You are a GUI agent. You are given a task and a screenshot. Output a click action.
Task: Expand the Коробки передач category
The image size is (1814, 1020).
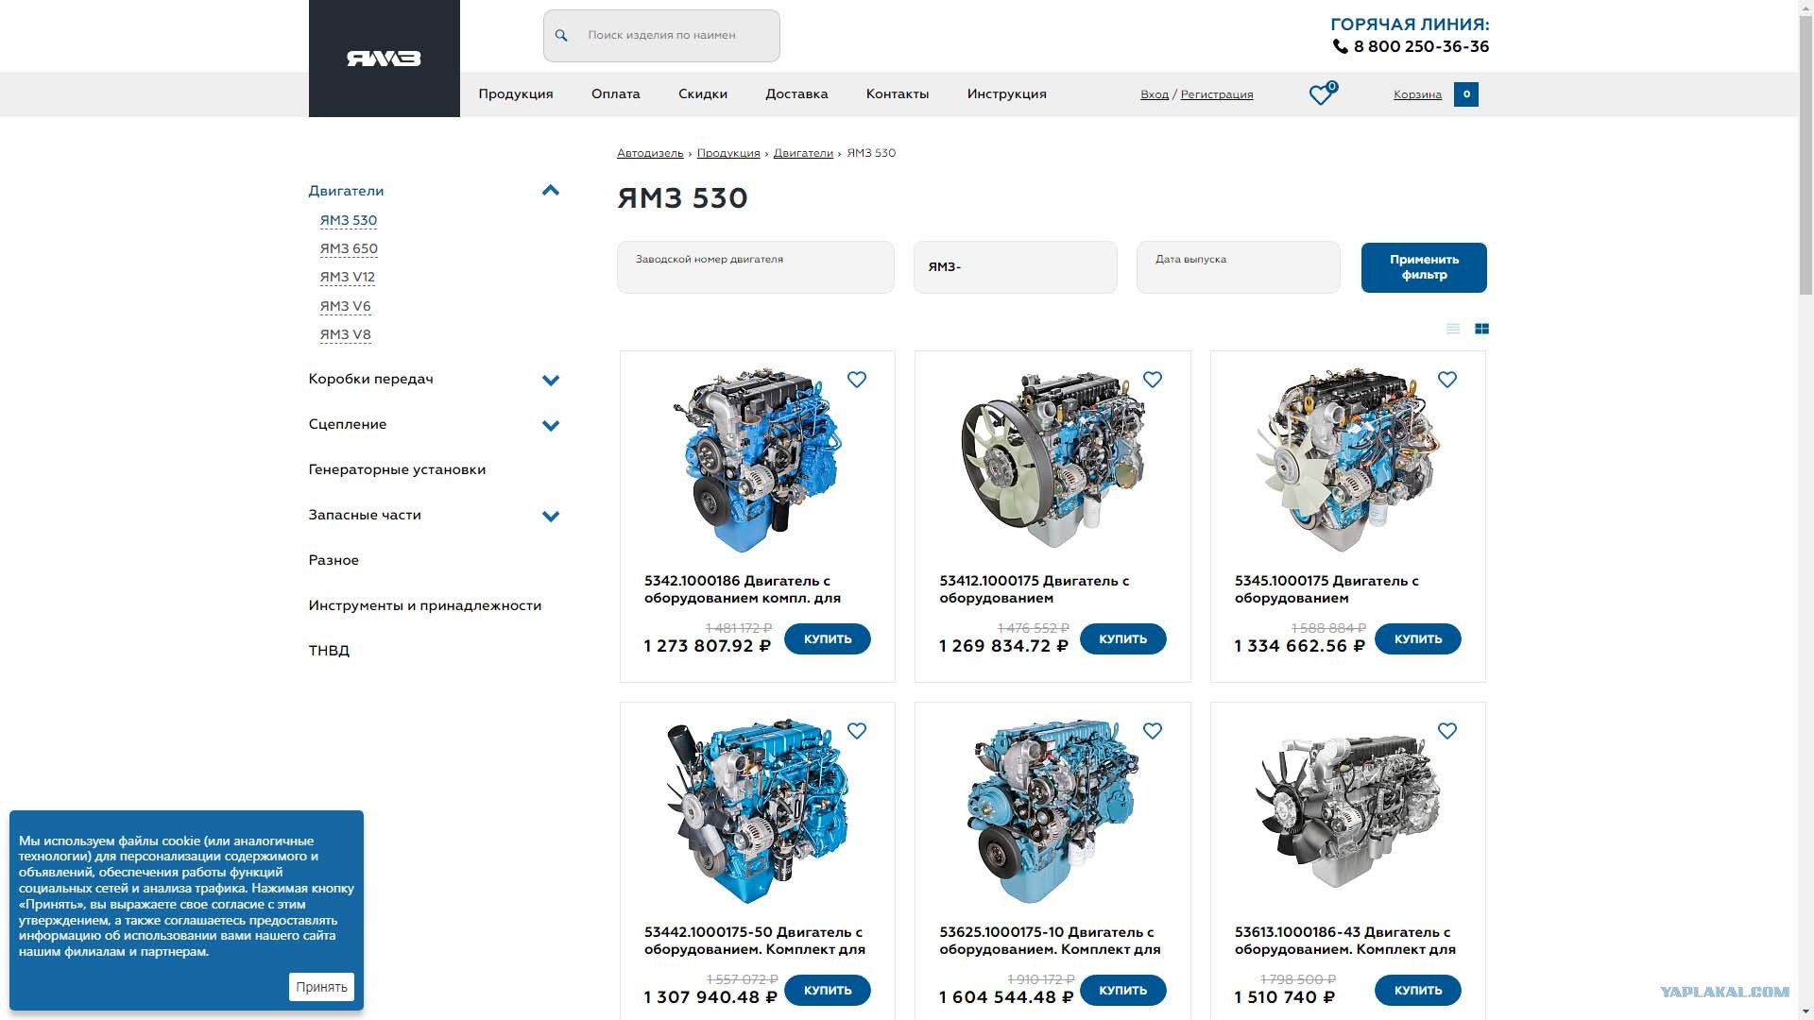(551, 381)
